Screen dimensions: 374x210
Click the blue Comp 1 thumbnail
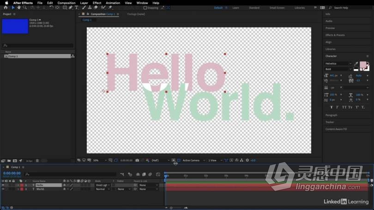point(15,26)
